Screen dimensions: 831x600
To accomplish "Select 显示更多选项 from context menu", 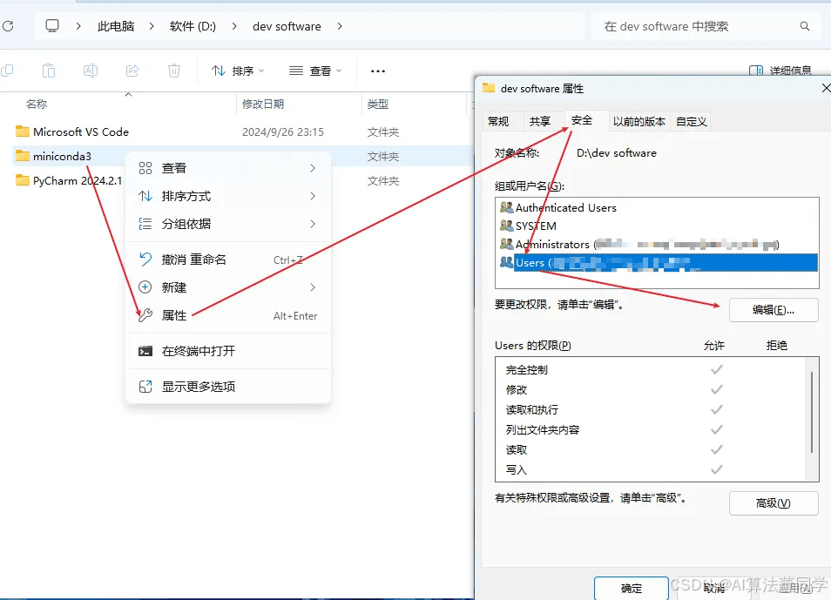I will click(228, 387).
